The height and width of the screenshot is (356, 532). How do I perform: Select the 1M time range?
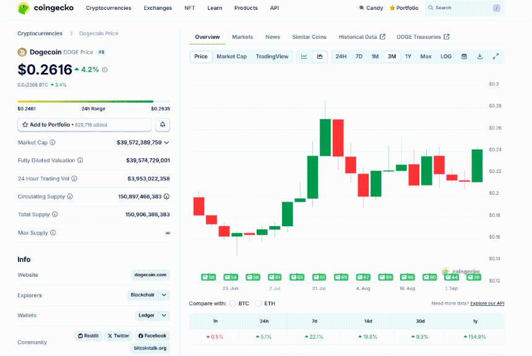click(x=375, y=57)
